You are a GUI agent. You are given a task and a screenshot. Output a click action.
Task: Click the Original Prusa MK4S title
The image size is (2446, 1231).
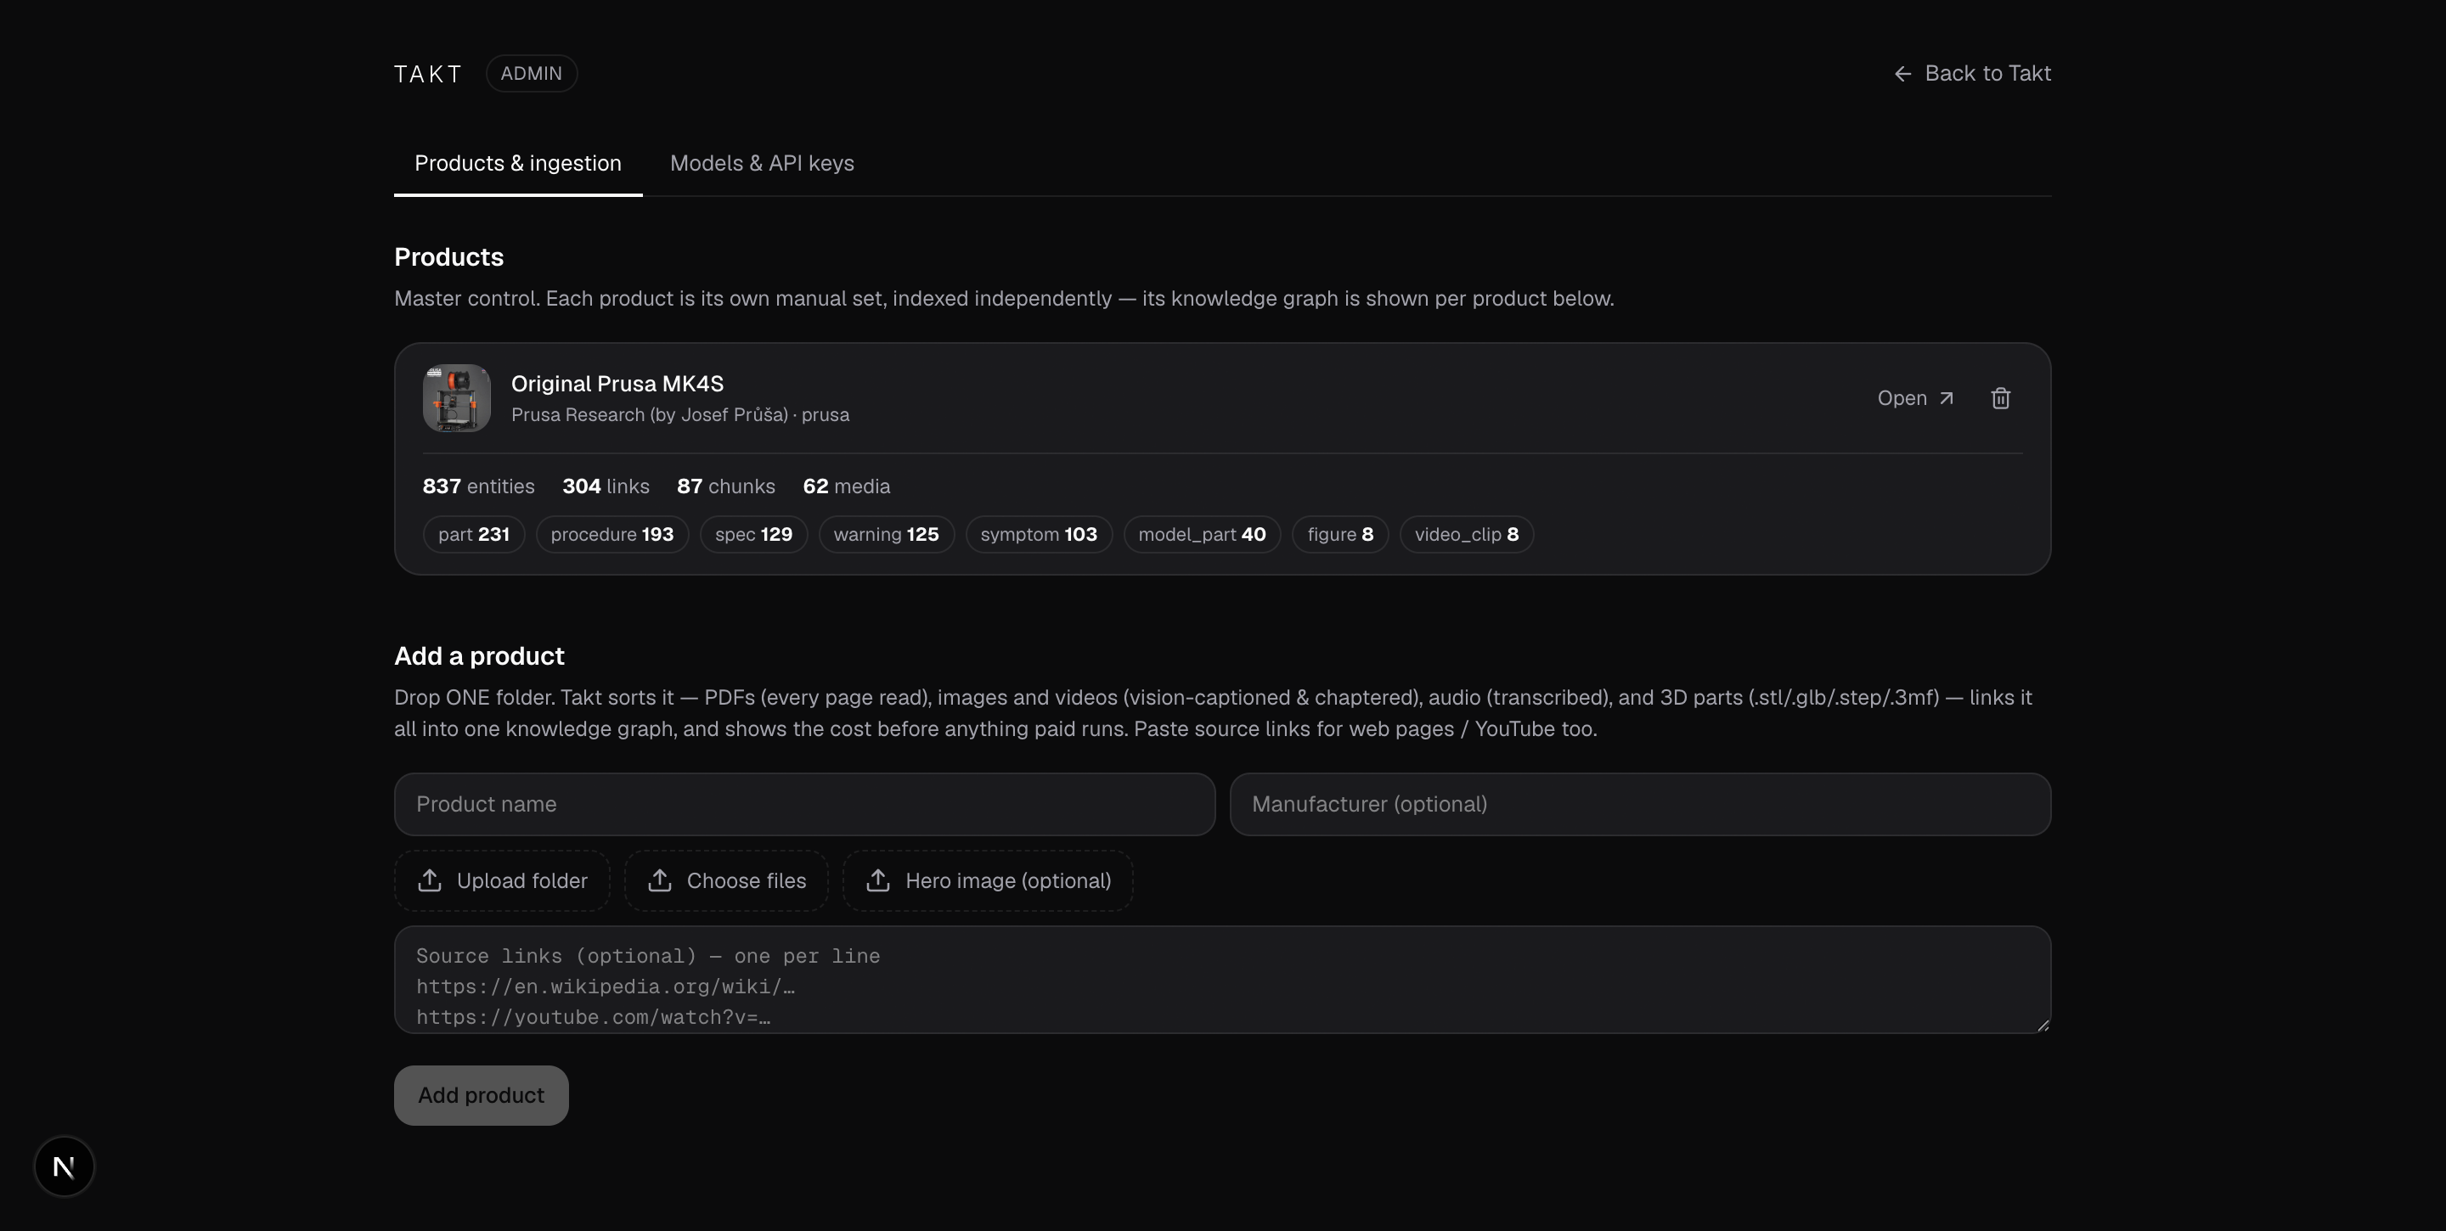tap(617, 384)
